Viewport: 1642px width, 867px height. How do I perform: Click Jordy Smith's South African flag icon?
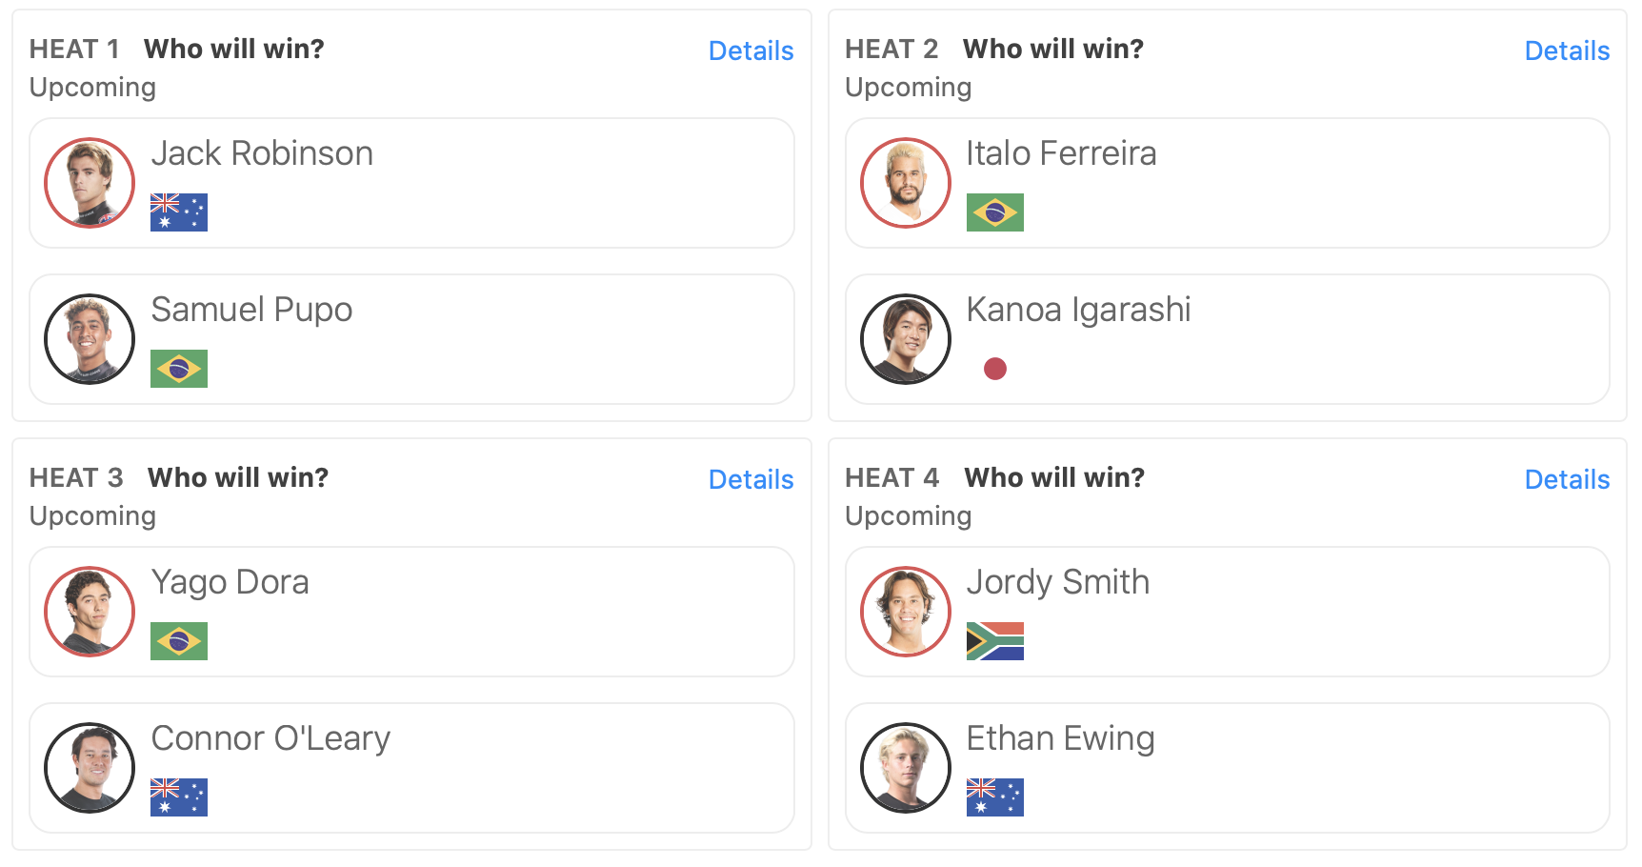(x=994, y=641)
